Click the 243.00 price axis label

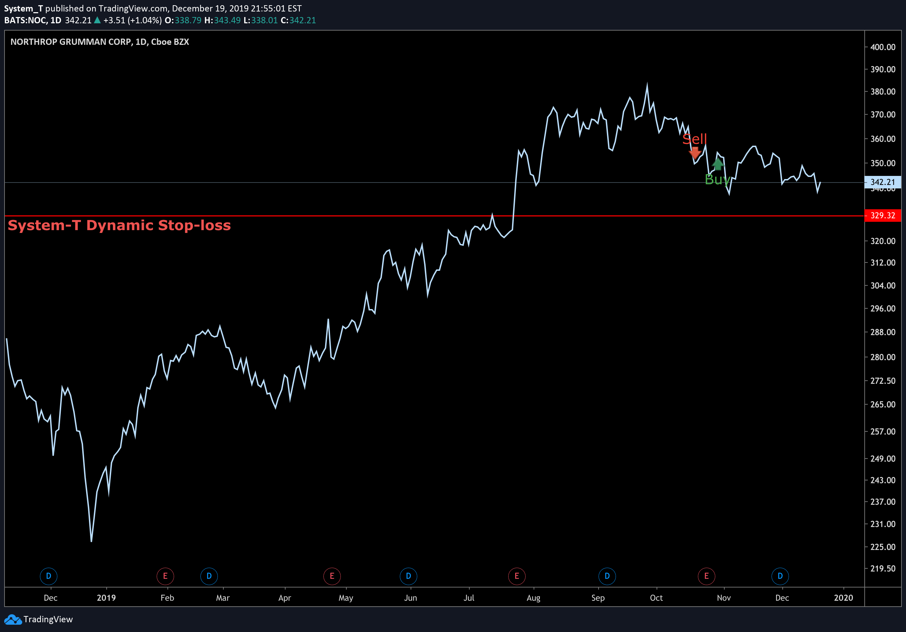click(883, 480)
